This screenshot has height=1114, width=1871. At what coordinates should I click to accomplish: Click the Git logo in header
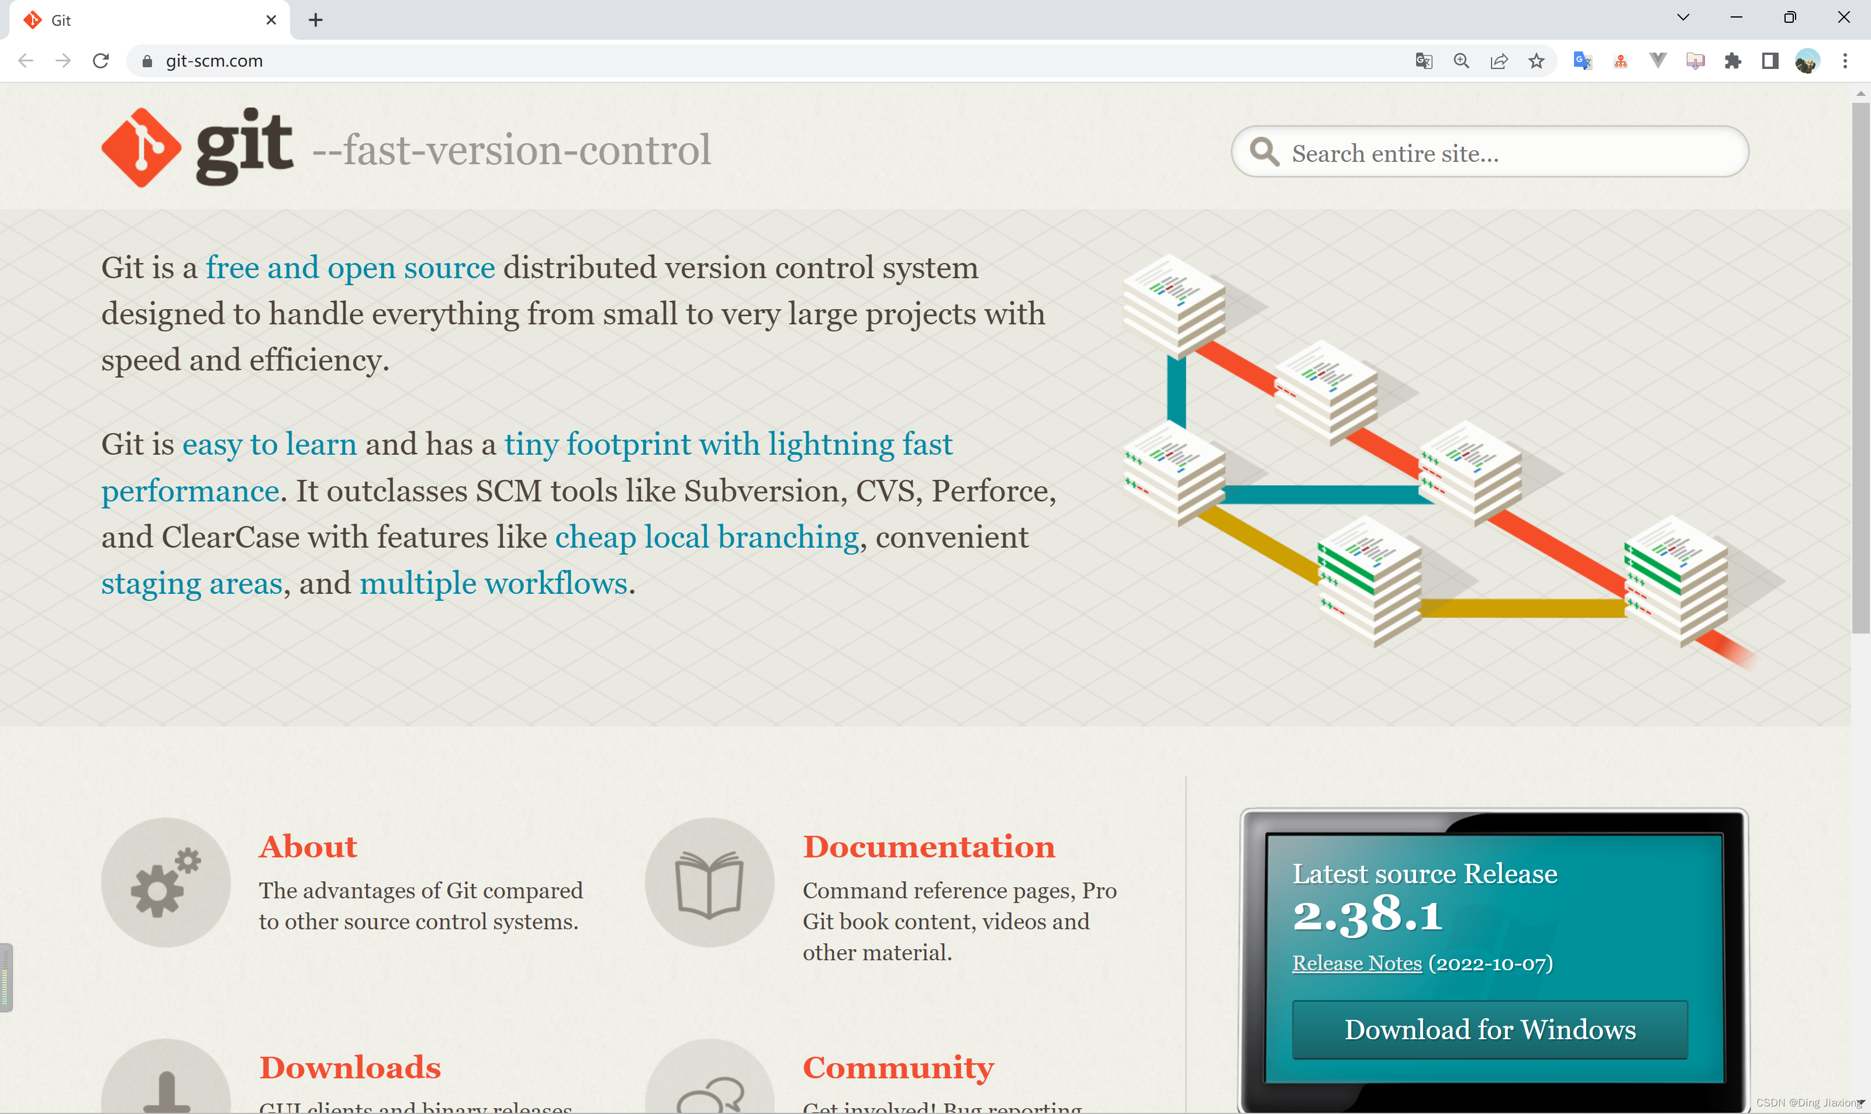[196, 147]
